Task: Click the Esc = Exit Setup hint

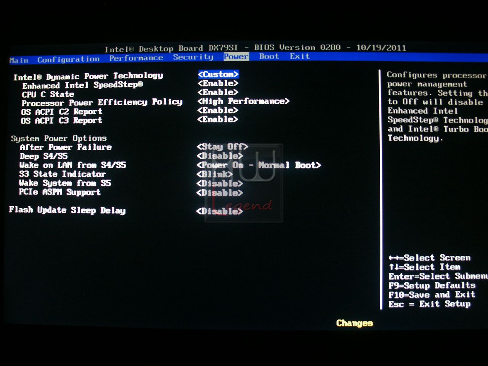Action: (x=429, y=304)
